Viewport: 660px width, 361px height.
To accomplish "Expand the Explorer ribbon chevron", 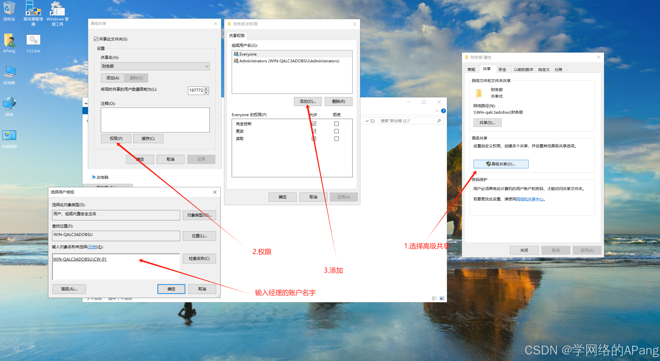I will [437, 111].
